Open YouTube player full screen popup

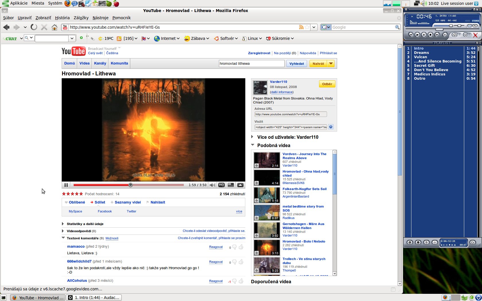coord(240,185)
